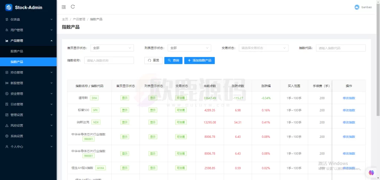Click the 资金管理 dollar icon
Viewport: 380px width, 180px height.
click(7, 94)
